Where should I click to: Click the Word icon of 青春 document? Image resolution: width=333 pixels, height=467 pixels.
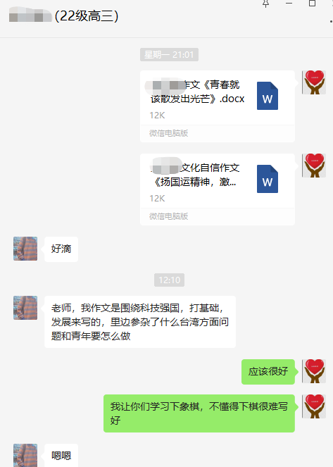pos(268,96)
